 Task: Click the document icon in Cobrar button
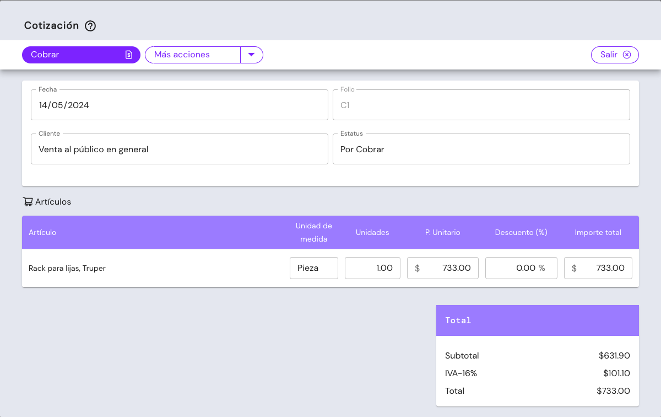129,55
